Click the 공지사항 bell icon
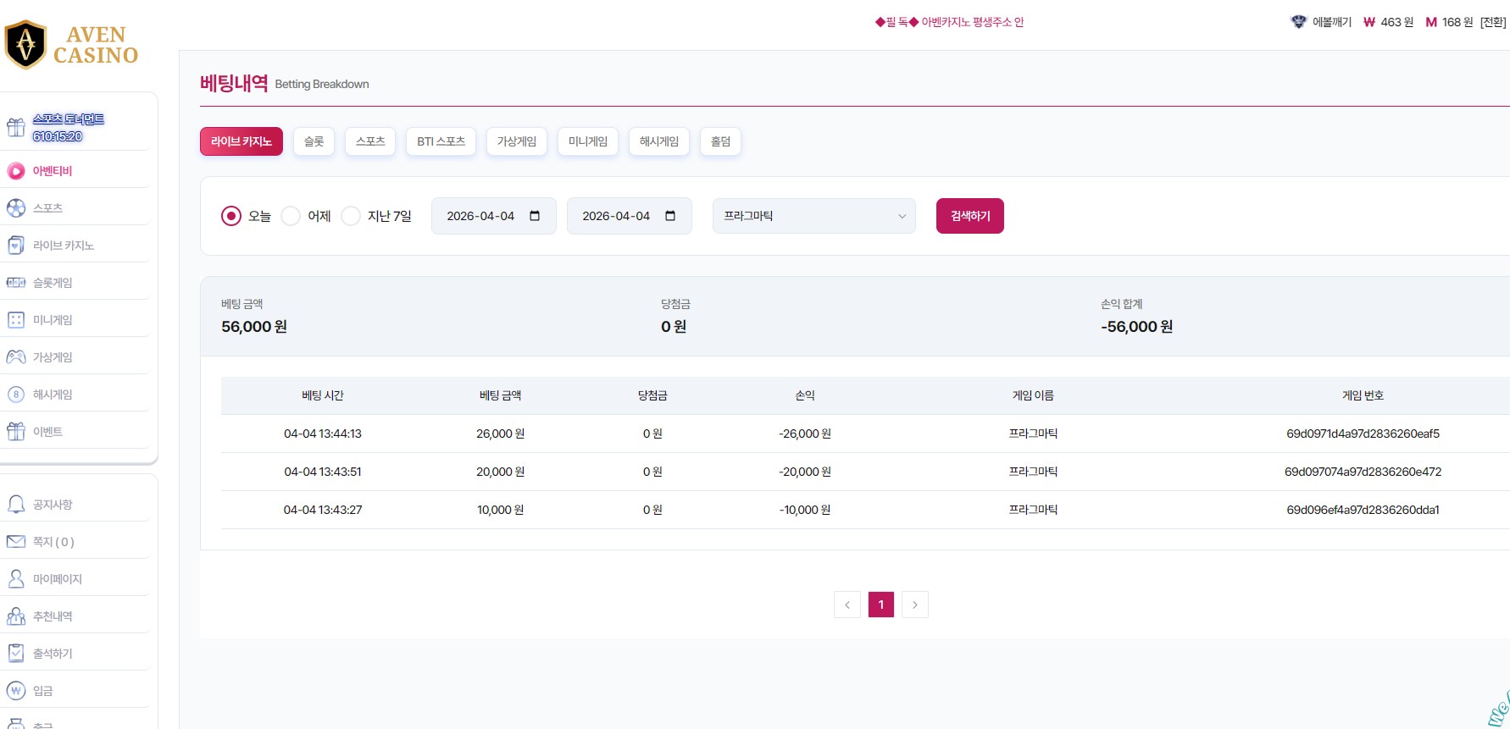The height and width of the screenshot is (729, 1510). (16, 505)
